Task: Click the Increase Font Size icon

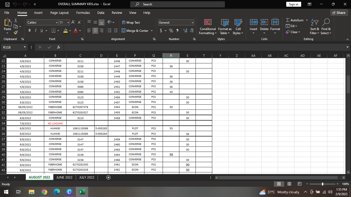Action: 73,23
